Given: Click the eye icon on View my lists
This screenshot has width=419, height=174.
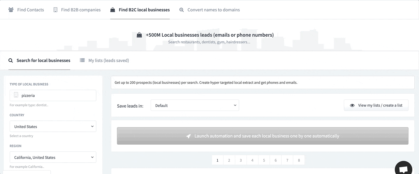Looking at the screenshot, I should [352, 105].
